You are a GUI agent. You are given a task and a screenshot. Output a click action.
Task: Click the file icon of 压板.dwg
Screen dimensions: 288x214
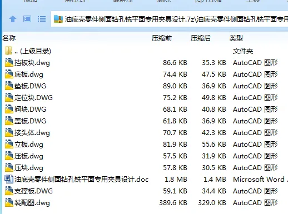pos(9,156)
